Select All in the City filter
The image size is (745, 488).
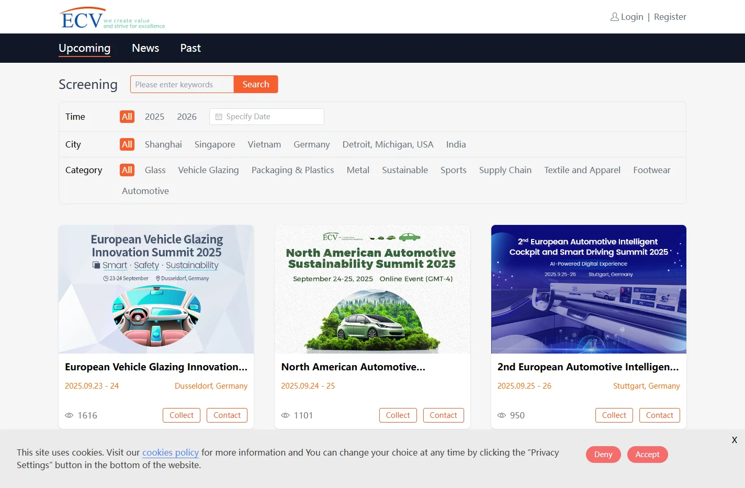pyautogui.click(x=127, y=144)
